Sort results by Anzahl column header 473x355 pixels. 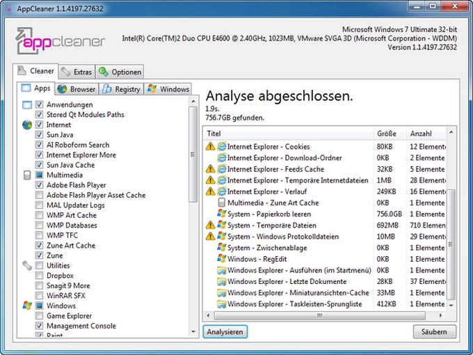tap(426, 134)
